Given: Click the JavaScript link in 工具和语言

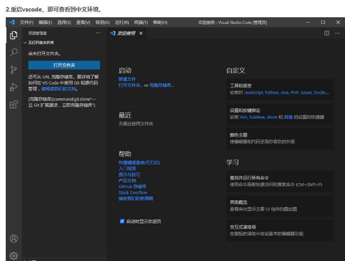Looking at the screenshot, I should point(253,92).
